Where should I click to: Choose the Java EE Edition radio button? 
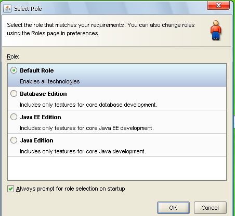pyautogui.click(x=14, y=117)
